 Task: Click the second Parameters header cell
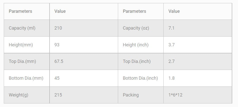pos(134,11)
